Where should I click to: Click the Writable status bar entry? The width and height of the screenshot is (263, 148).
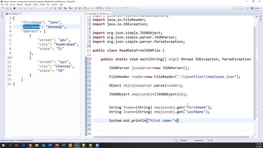pos(183,141)
